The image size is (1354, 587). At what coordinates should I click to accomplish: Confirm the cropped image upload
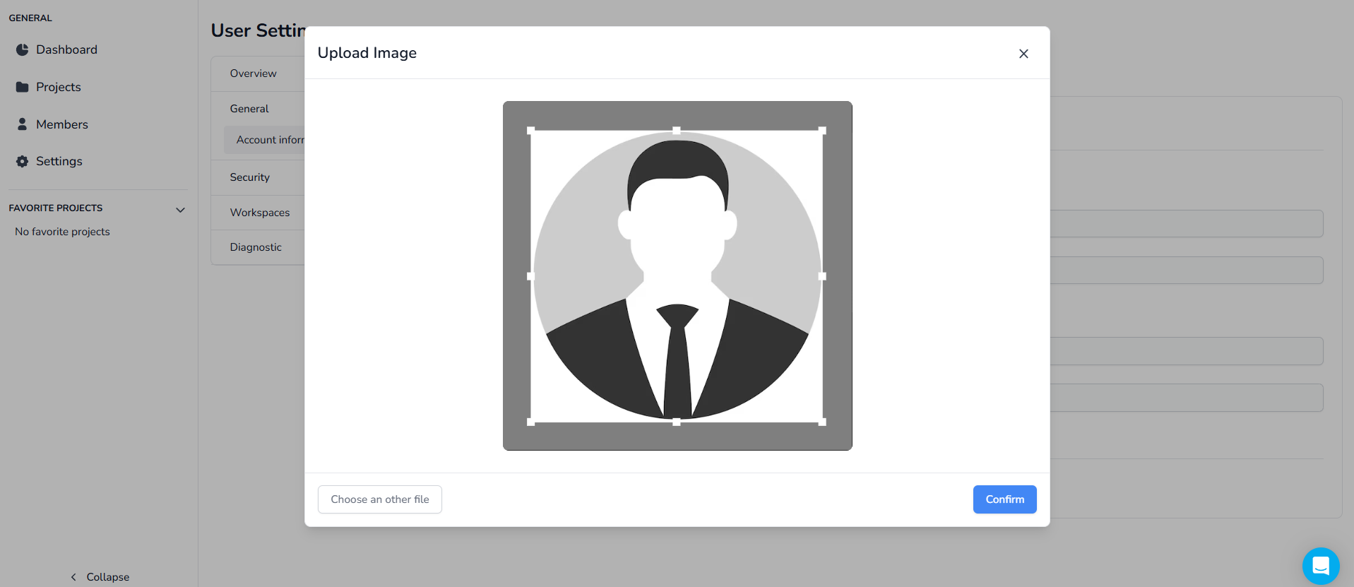[x=1004, y=499]
